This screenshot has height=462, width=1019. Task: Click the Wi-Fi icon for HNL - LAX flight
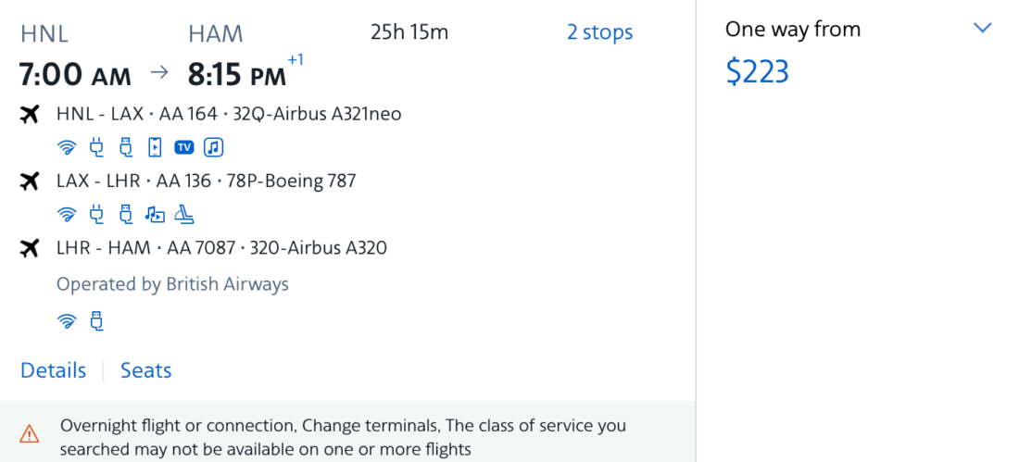[x=66, y=147]
